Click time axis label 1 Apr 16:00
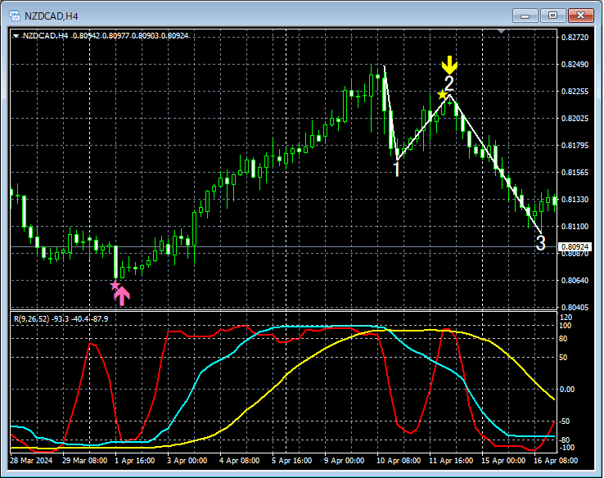 click(x=135, y=461)
